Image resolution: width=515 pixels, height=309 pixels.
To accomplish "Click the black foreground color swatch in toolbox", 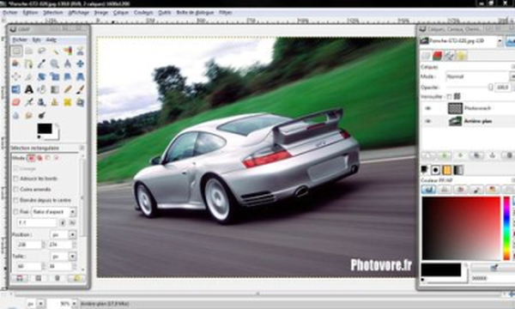I will pos(45,129).
